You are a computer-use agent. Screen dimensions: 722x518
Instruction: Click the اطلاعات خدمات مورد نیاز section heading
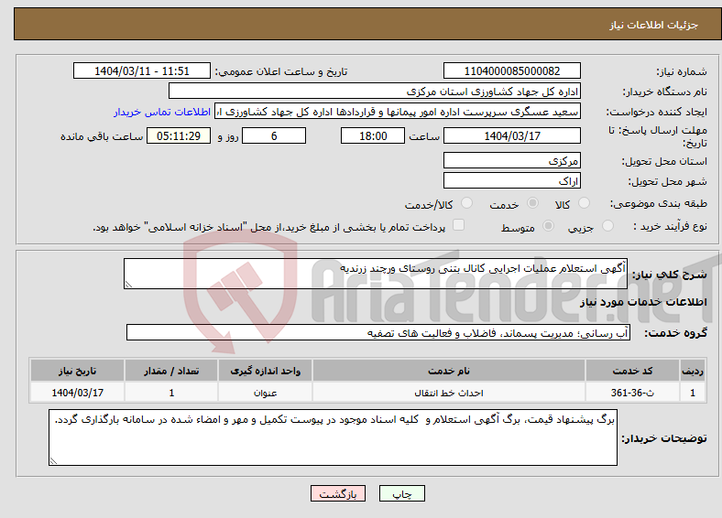(x=643, y=302)
